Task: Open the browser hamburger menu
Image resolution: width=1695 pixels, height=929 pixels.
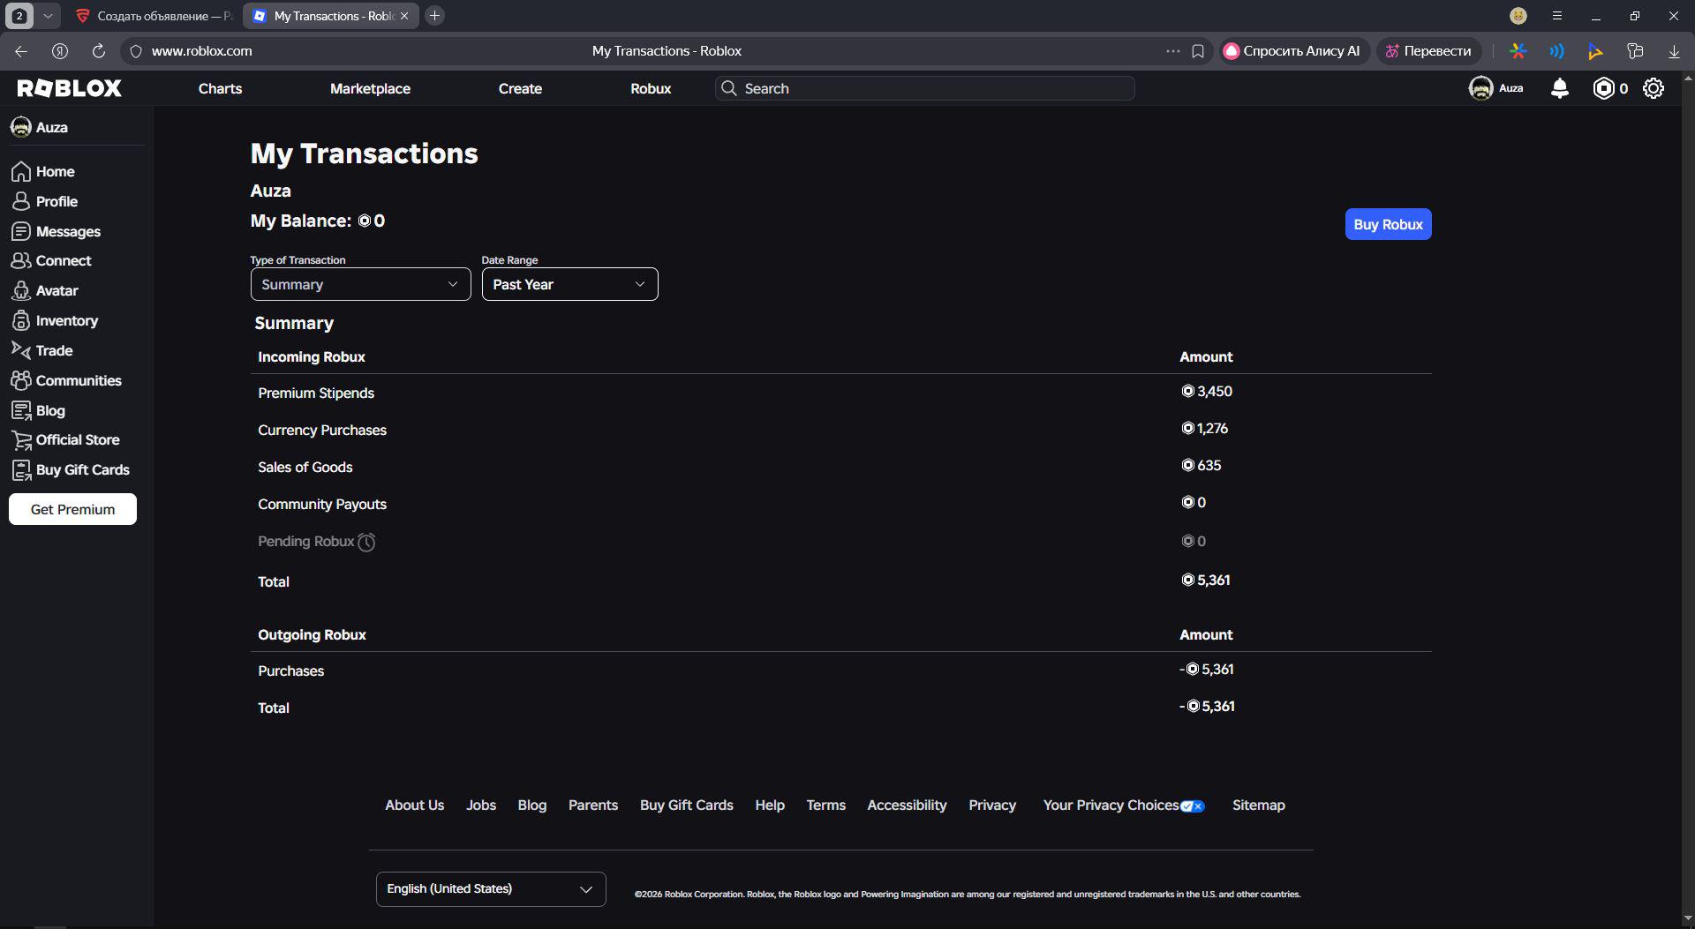Action: click(x=1557, y=16)
